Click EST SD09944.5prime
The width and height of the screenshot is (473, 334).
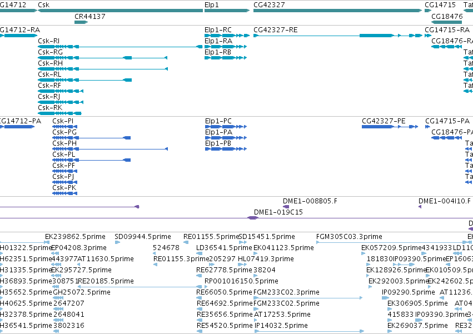pos(143,237)
